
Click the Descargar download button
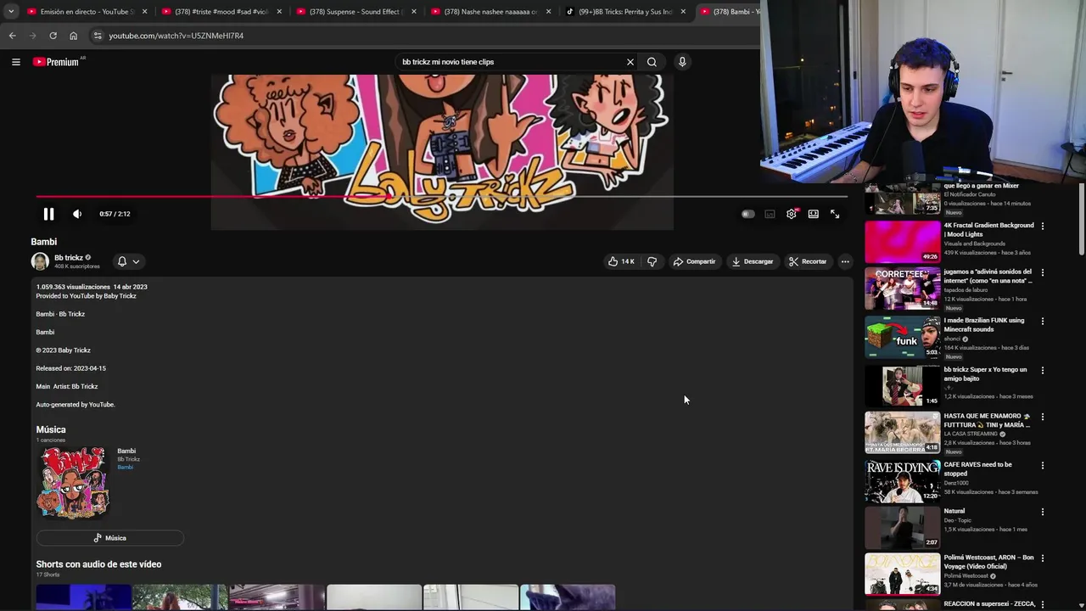tap(753, 261)
